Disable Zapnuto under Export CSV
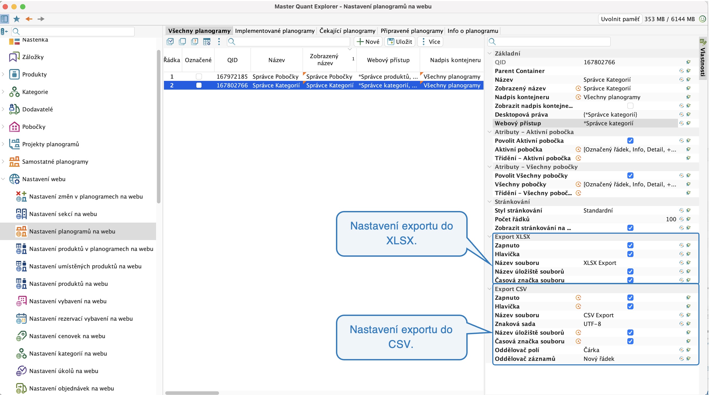Viewport: 709px width, 395px height. pos(630,297)
